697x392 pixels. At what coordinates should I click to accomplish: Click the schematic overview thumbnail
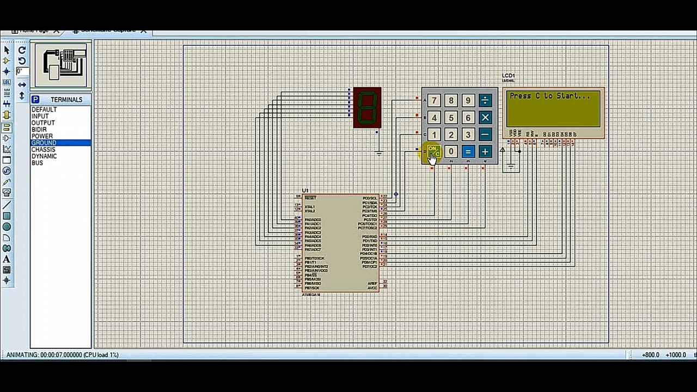click(x=60, y=65)
